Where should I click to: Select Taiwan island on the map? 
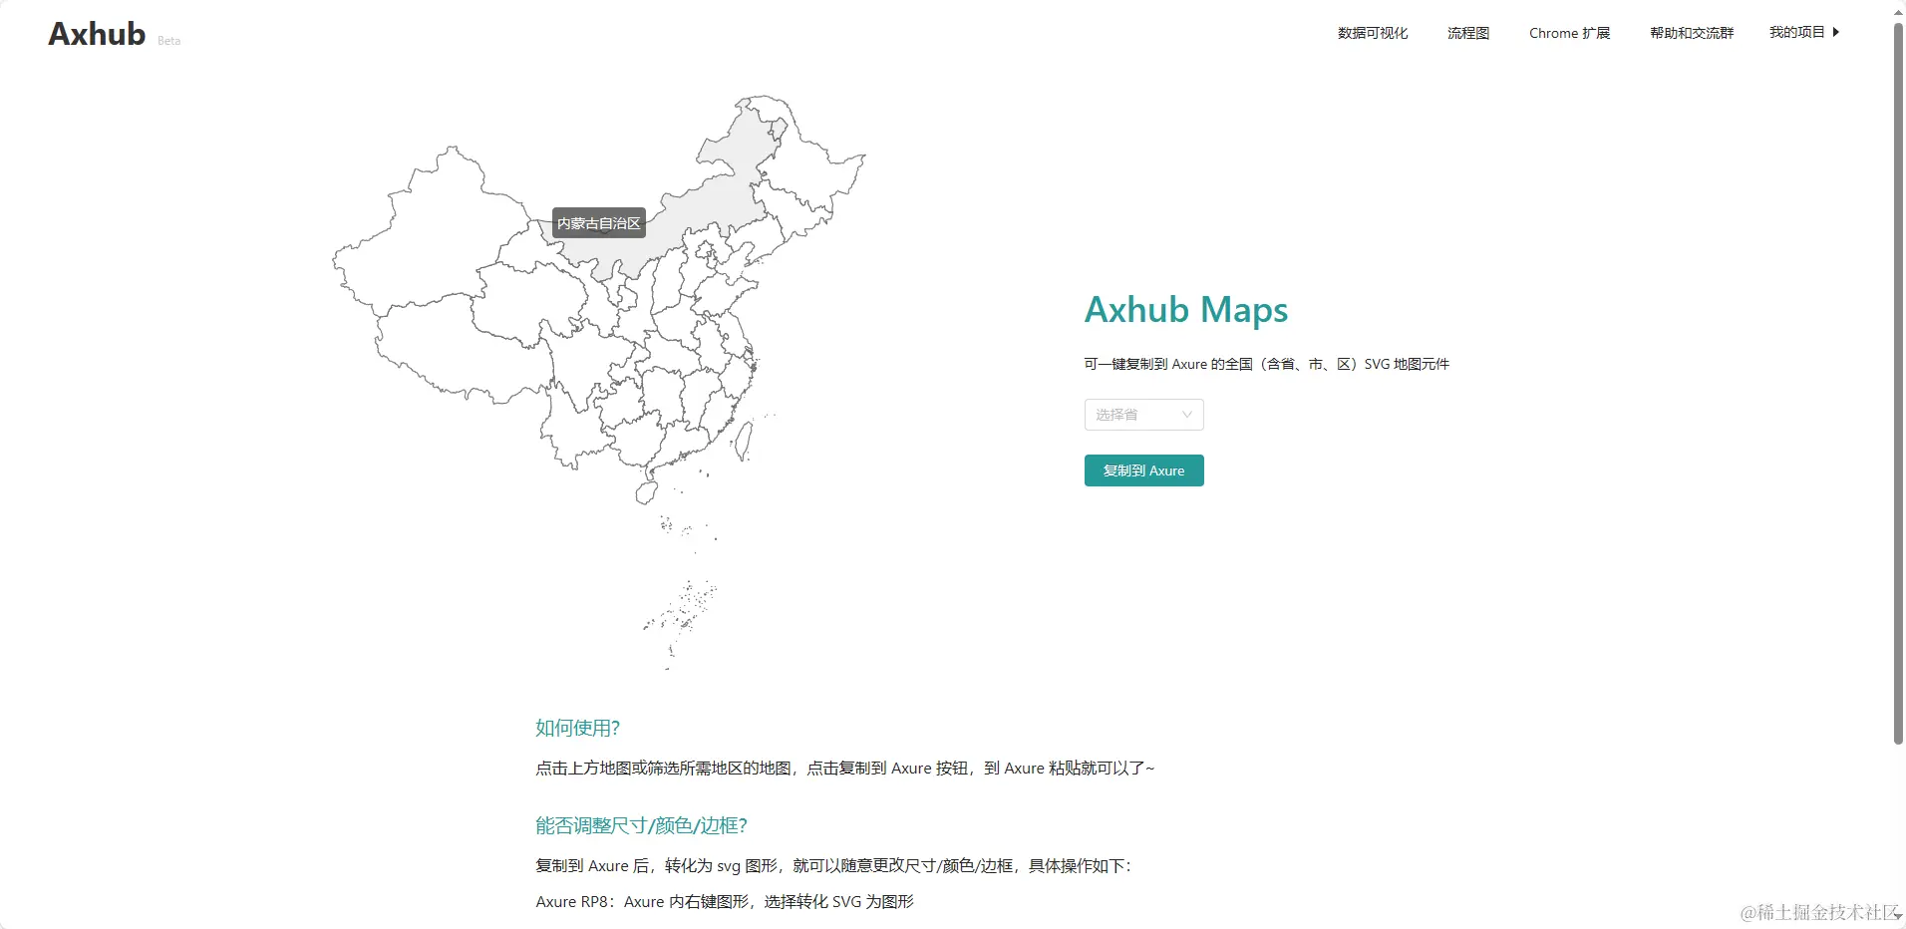(744, 441)
